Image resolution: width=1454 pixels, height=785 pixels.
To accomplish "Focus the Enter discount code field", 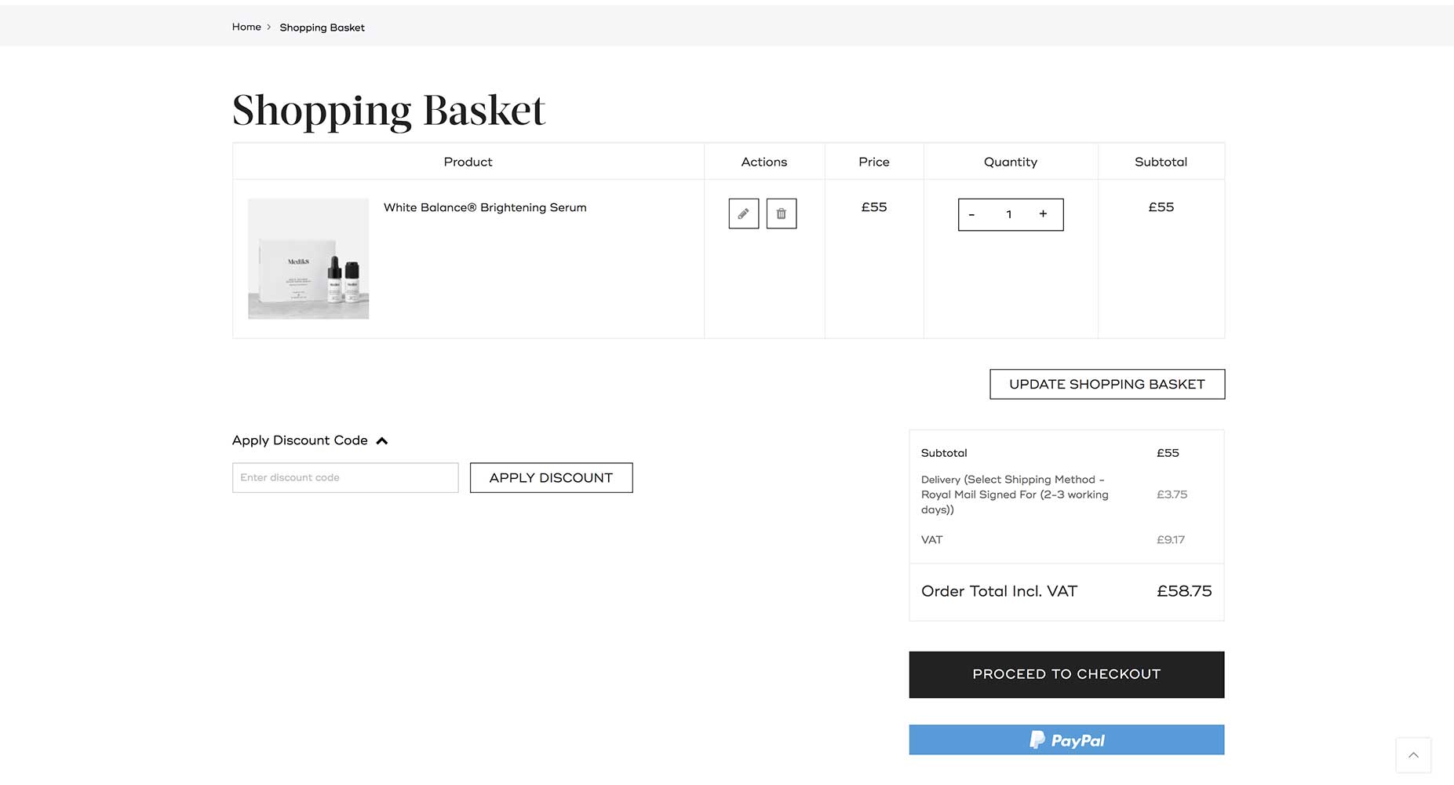I will [345, 477].
